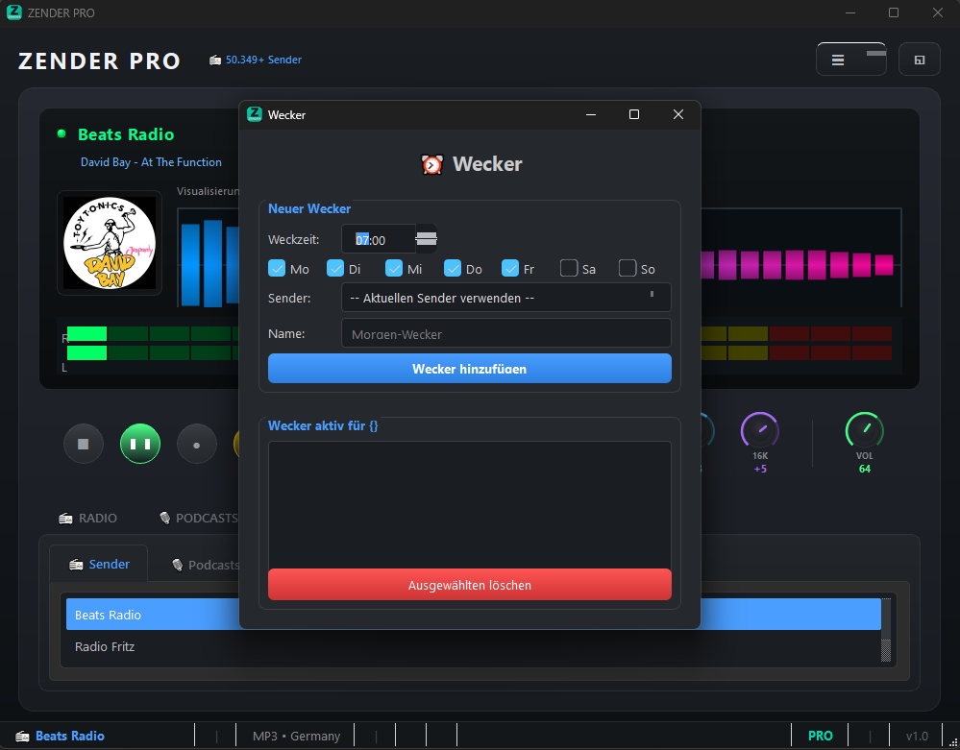Click the Weckzeit time spinner arrows
This screenshot has height=750, width=960.
click(426, 238)
